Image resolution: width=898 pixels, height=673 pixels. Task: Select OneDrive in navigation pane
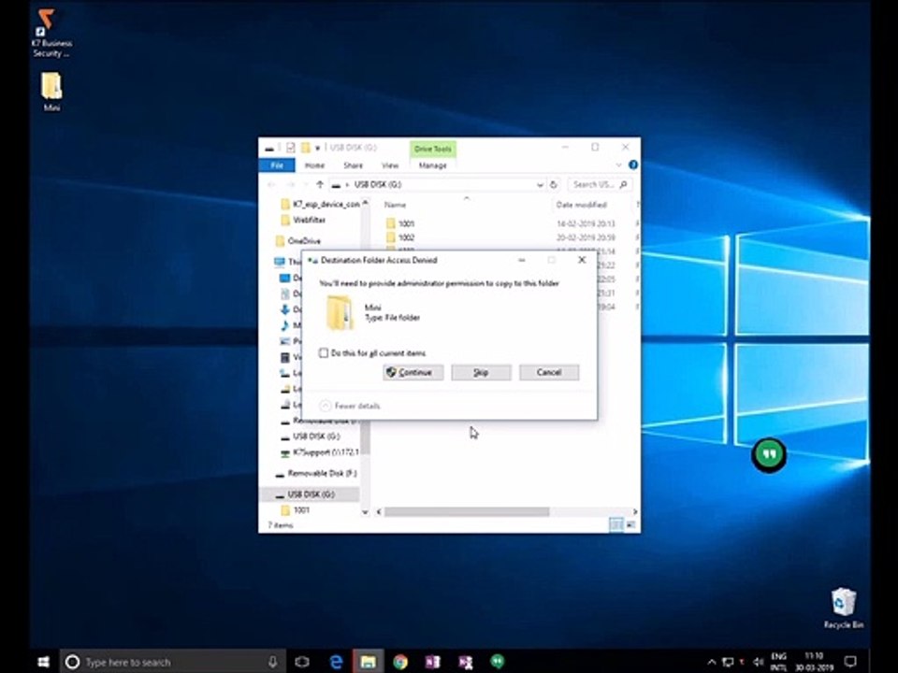tap(297, 241)
